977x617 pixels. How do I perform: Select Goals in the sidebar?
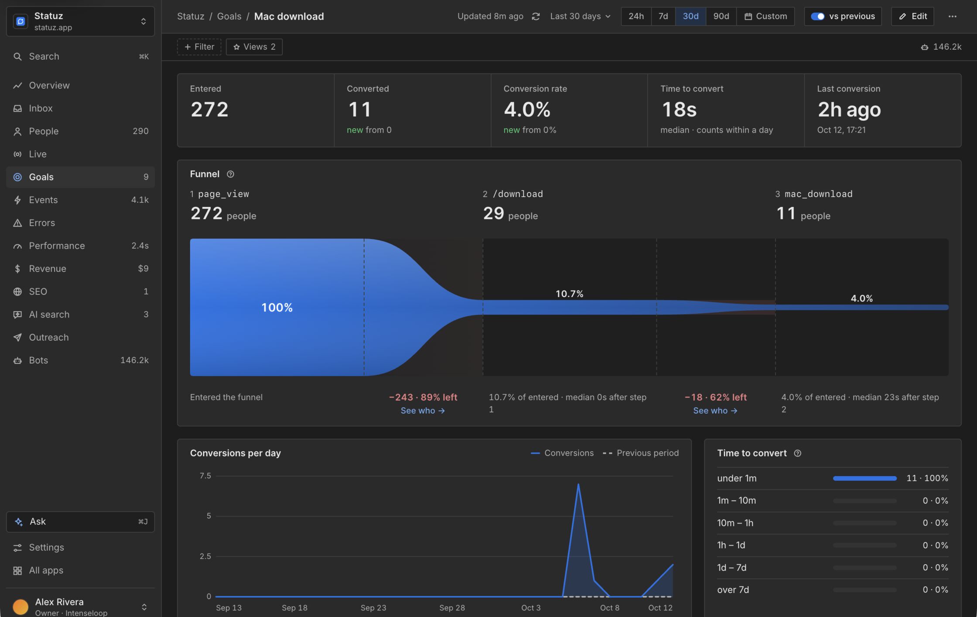(81, 177)
